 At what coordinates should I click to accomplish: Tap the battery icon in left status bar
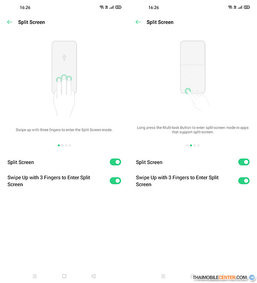pyautogui.click(x=118, y=7)
